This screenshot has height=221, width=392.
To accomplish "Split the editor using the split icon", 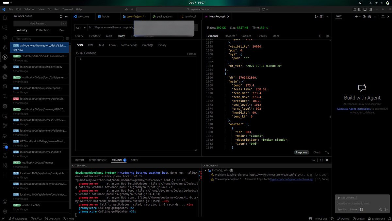I will pos(321,16).
